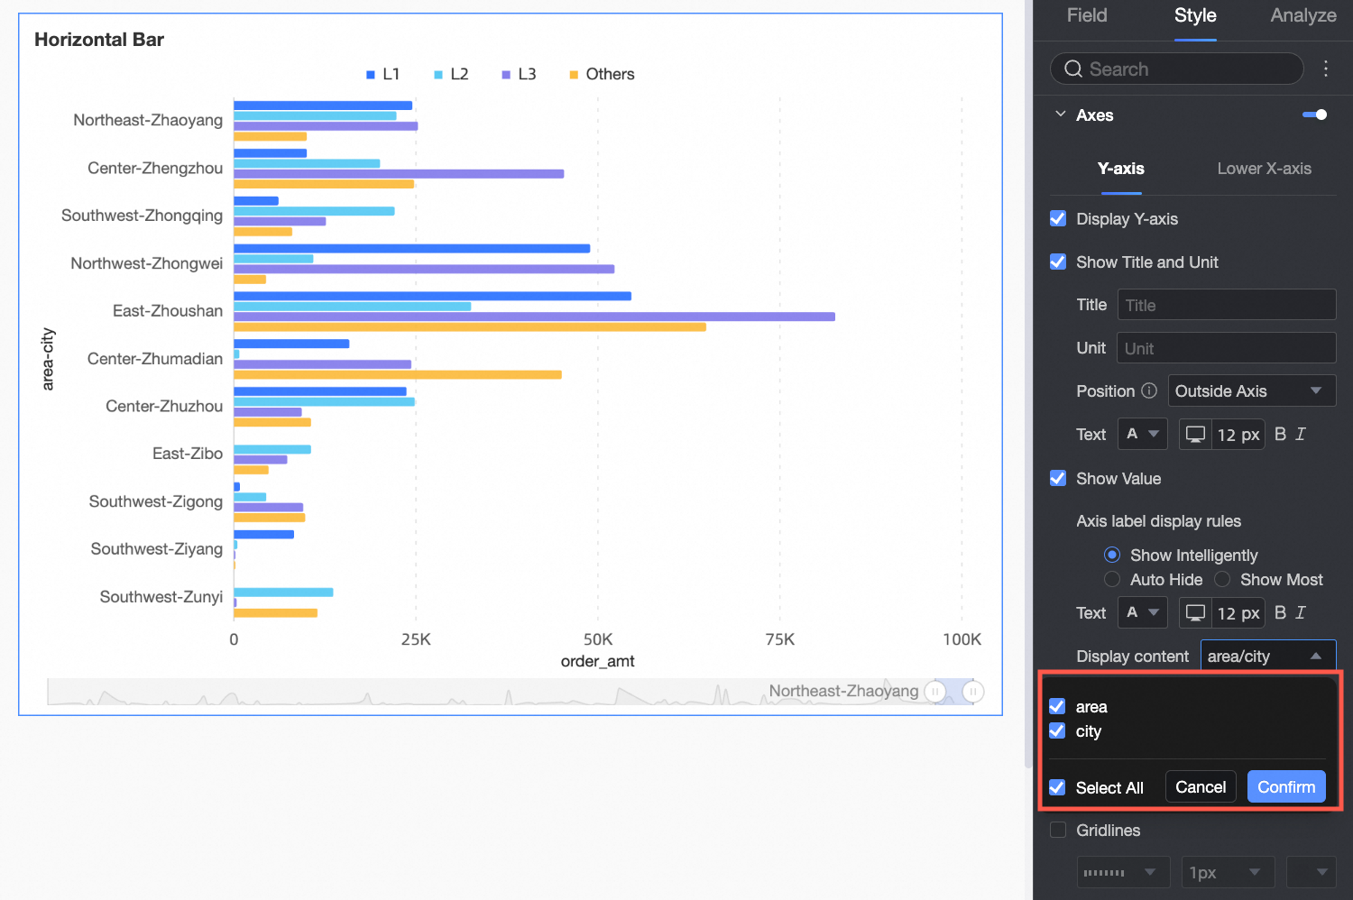Image resolution: width=1353 pixels, height=900 pixels.
Task: Select Auto Hide radio option
Action: [1112, 579]
